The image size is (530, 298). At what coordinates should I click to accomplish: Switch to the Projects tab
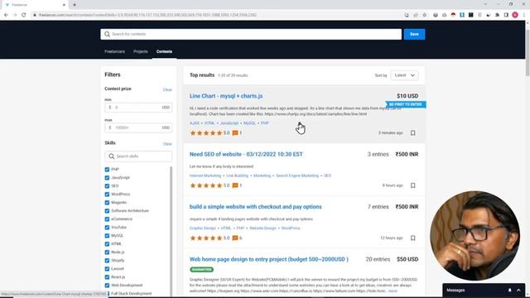click(x=141, y=51)
